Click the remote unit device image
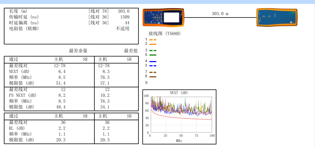Viewport: 315px width, 148px height. [x=277, y=18]
